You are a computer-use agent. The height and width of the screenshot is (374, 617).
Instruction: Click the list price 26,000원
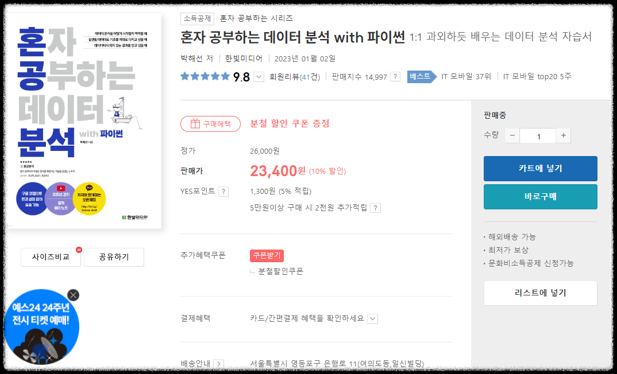coord(265,151)
